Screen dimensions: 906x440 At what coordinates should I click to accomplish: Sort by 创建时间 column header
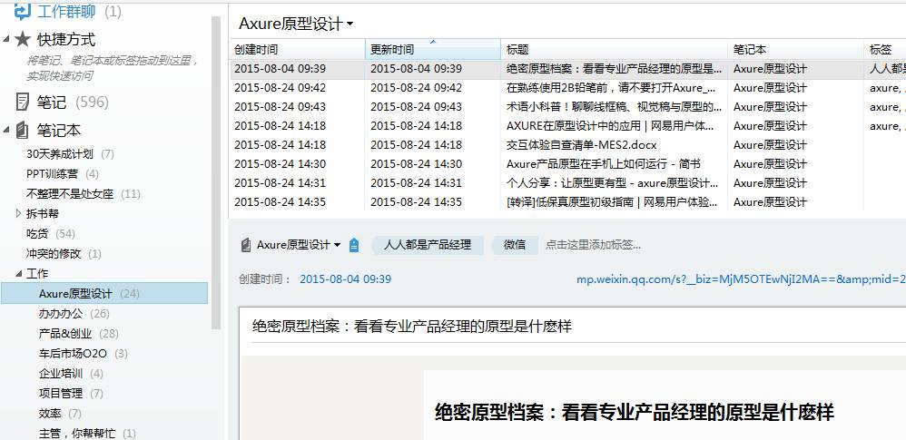pos(298,50)
